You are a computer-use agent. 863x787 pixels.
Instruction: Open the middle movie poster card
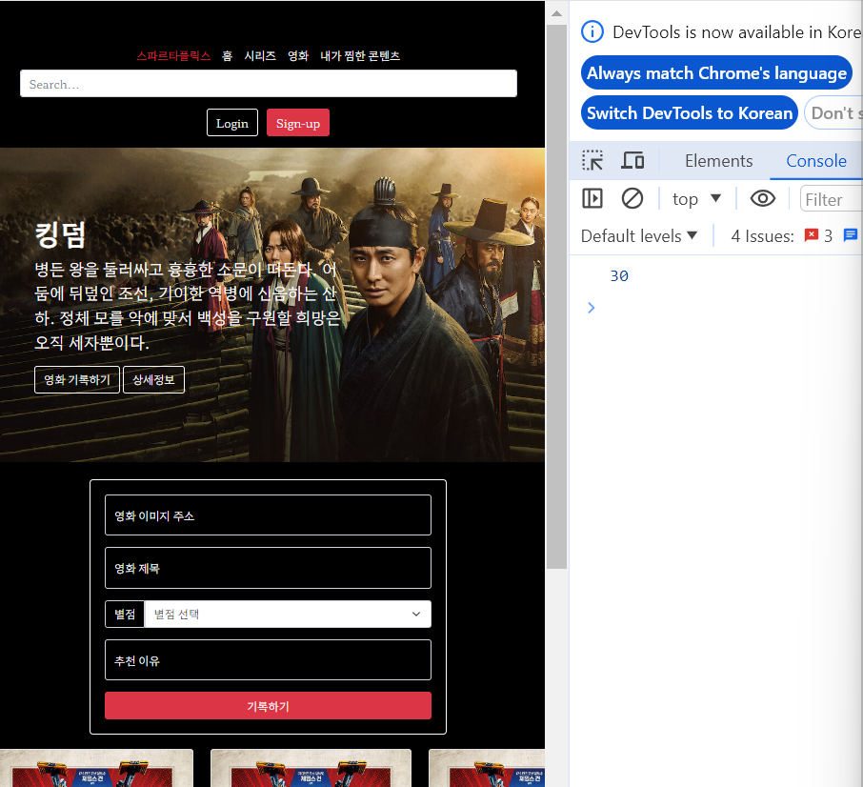tap(311, 768)
